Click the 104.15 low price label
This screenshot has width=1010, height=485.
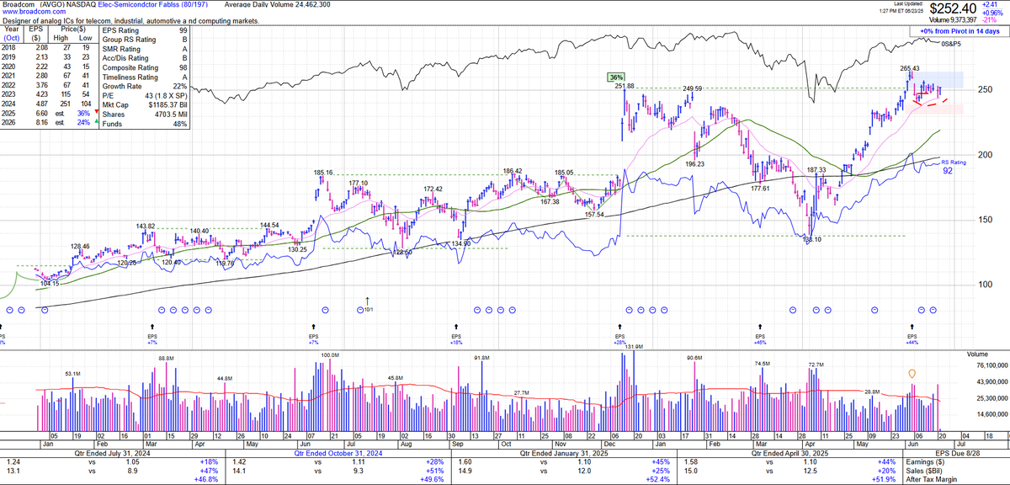[x=49, y=284]
